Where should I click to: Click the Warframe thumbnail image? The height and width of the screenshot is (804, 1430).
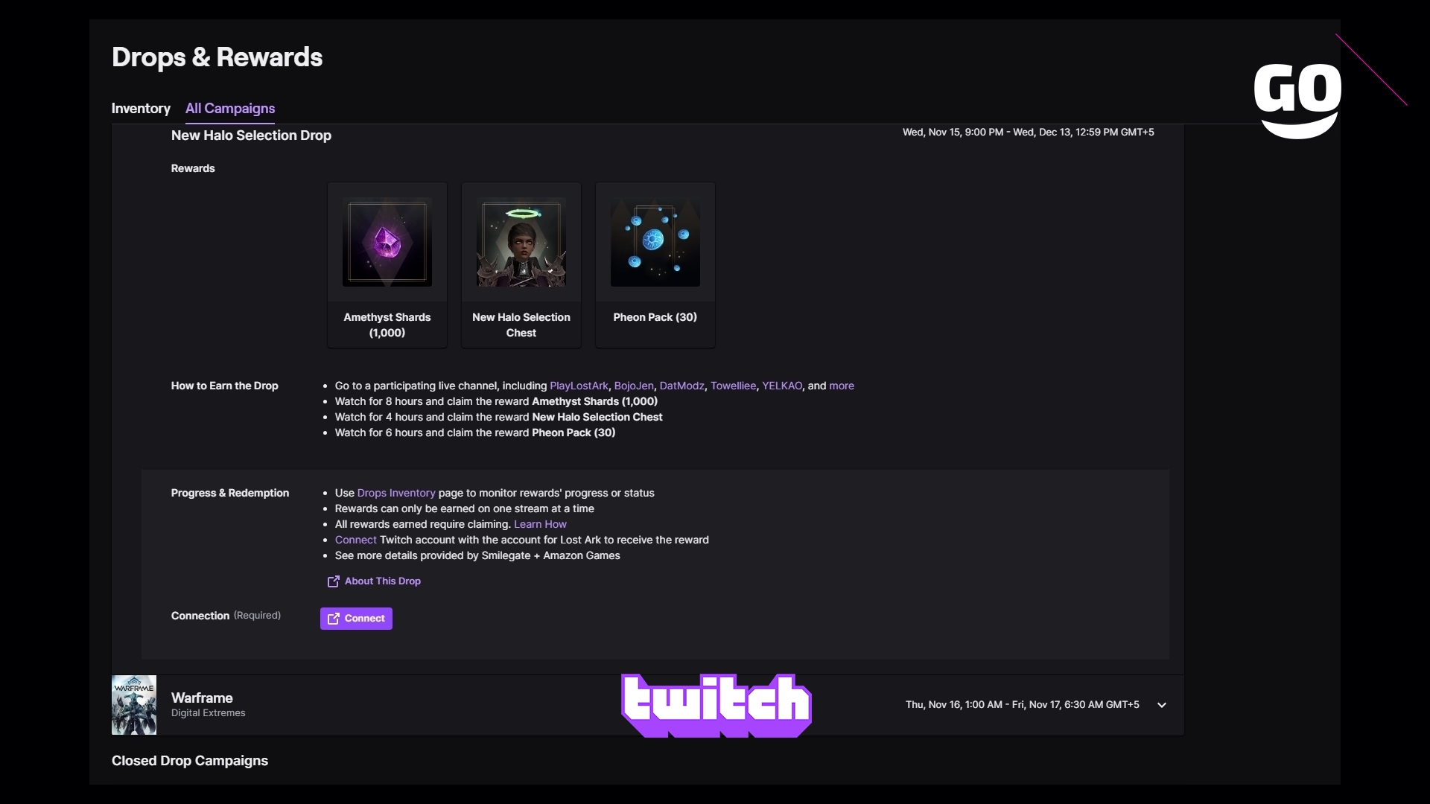point(135,703)
